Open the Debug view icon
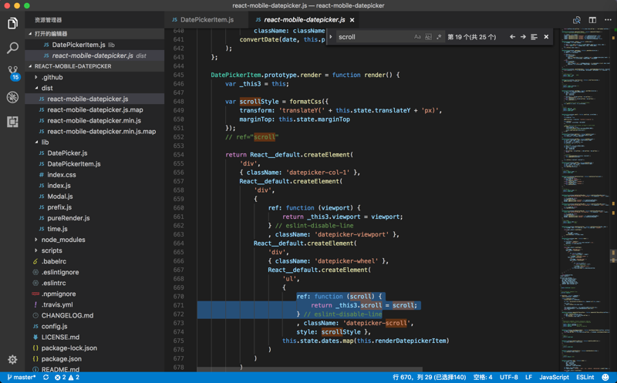This screenshot has height=383, width=617. (12, 98)
